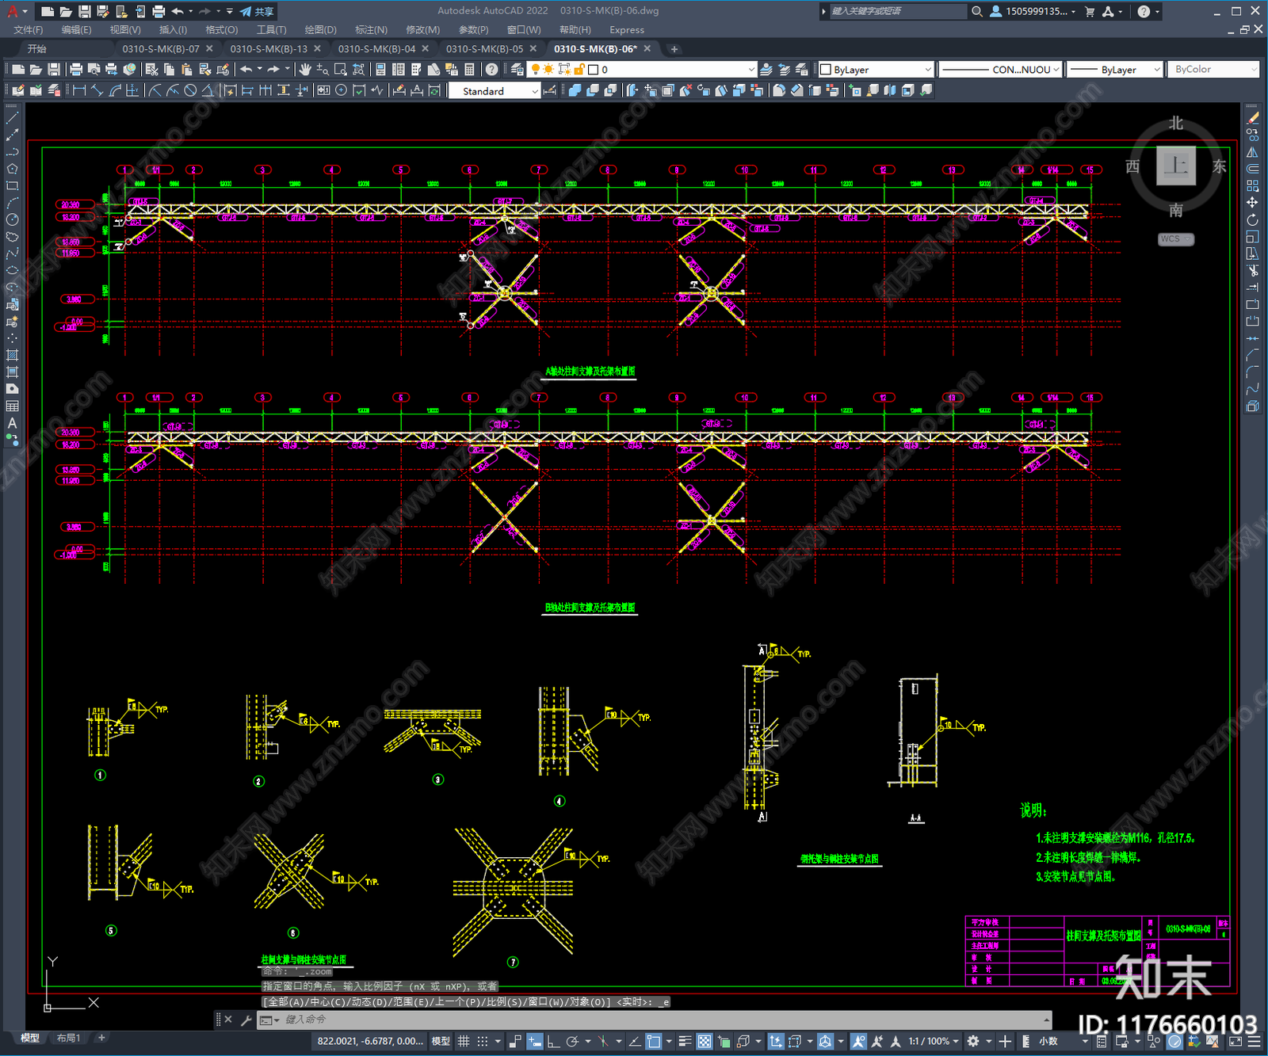Select the Rotate tool in the right modify toolbar
1268x1056 pixels.
click(1252, 219)
